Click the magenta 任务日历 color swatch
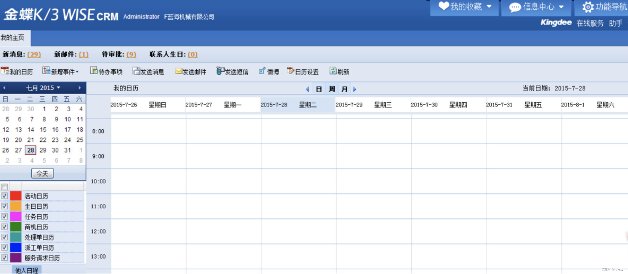Screen dimensions: 628x274 16,216
